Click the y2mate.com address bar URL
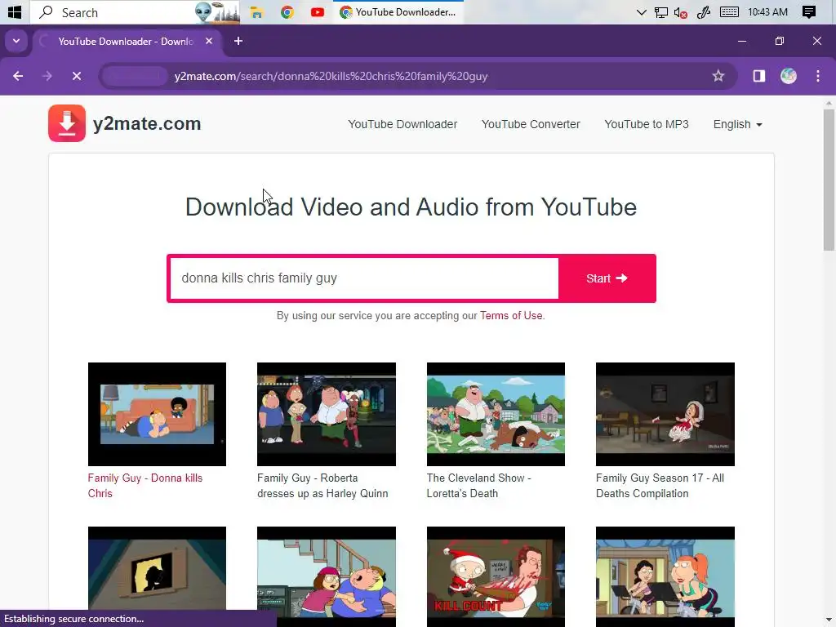 coord(331,76)
